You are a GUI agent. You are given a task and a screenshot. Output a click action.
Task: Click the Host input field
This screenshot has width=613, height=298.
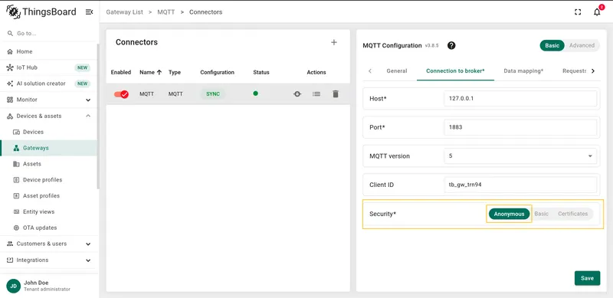(520, 99)
